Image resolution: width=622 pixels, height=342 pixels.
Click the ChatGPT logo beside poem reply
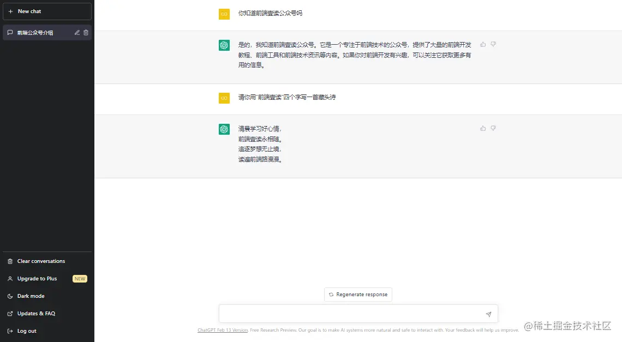coord(224,129)
